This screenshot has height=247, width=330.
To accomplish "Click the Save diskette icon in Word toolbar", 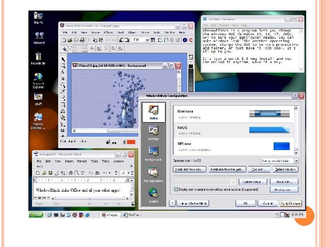I will [x=50, y=173].
